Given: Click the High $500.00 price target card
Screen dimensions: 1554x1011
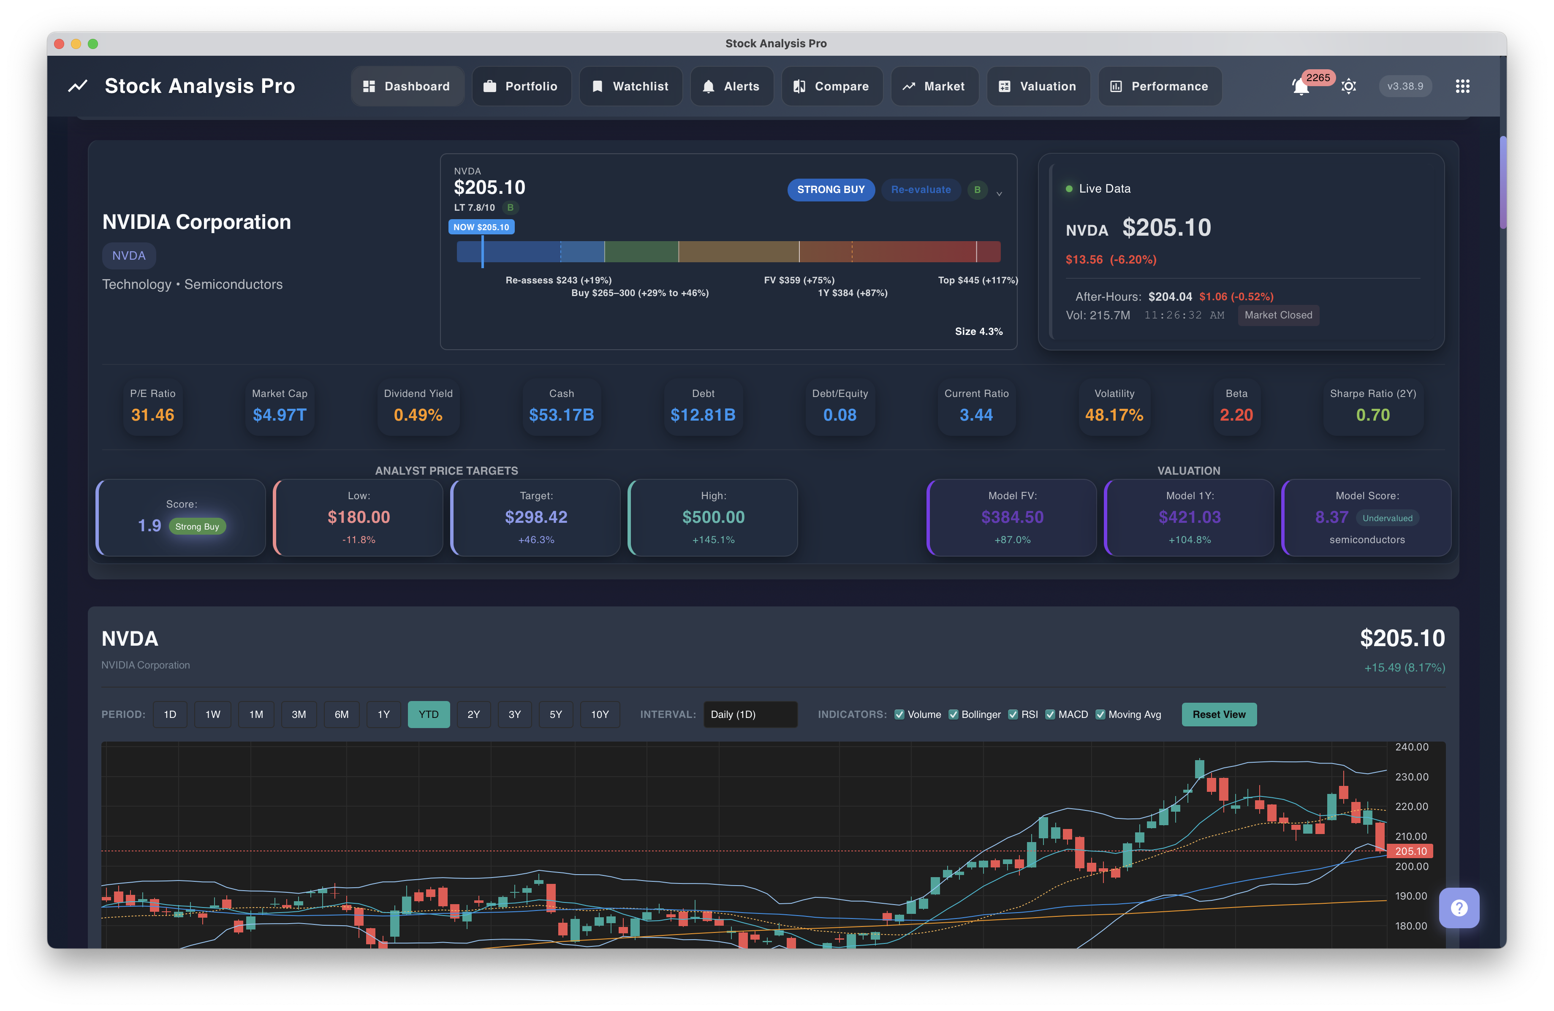Looking at the screenshot, I should 713,517.
